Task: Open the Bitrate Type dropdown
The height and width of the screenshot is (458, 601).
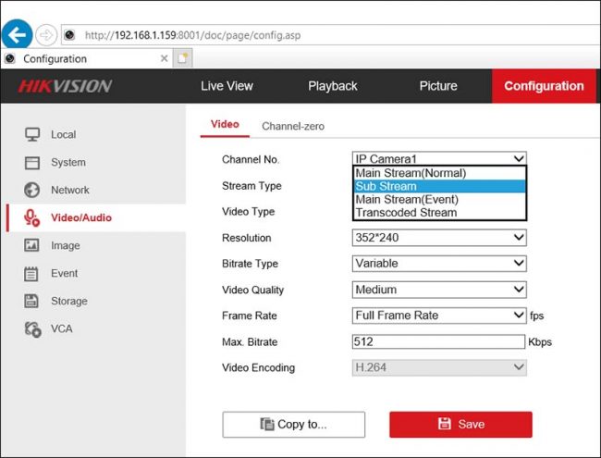Action: (x=439, y=264)
